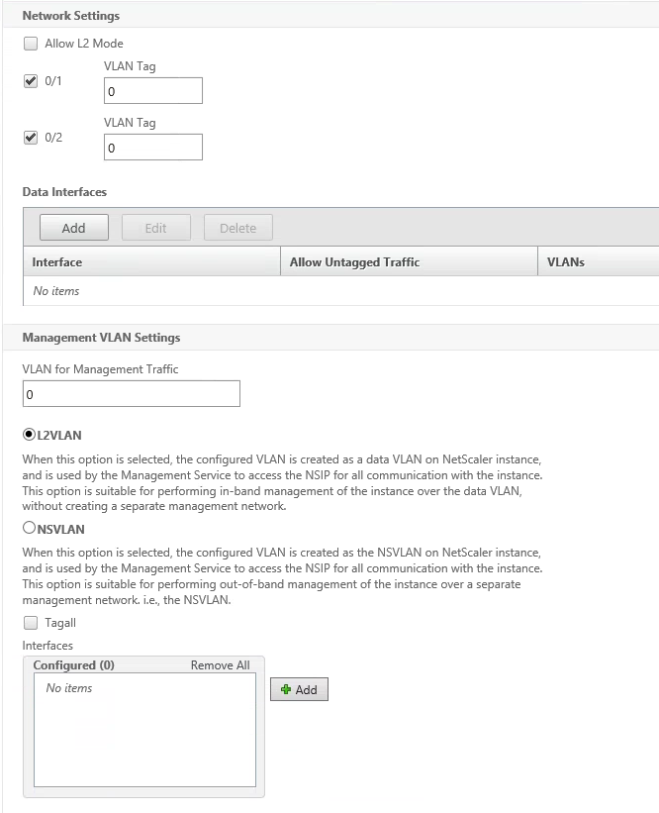
Task: Uncheck the 0/2 interface checkbox
Action: pyautogui.click(x=30, y=138)
